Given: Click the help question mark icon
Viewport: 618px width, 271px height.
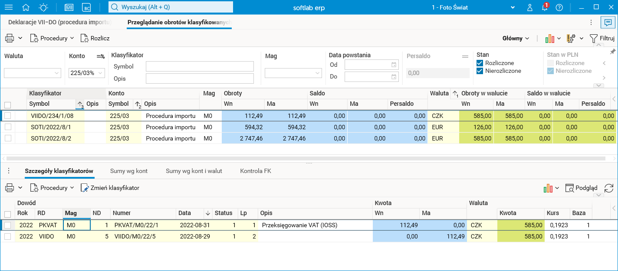Looking at the screenshot, I should point(559,7).
